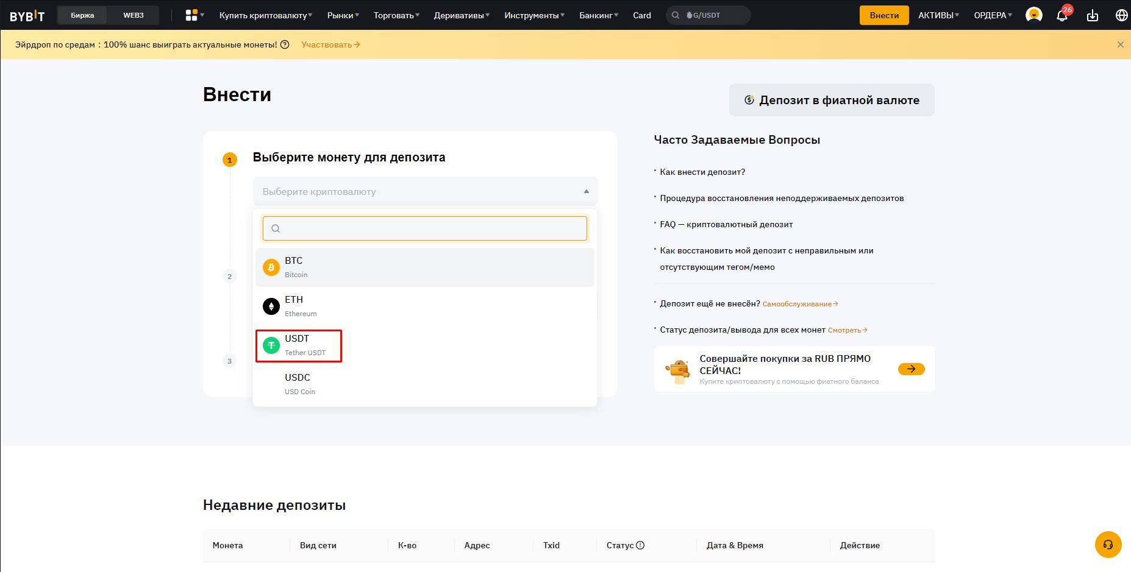Click Совершайте покупки за RUB card text
Screen dimensions: 1131x572
[x=785, y=364]
